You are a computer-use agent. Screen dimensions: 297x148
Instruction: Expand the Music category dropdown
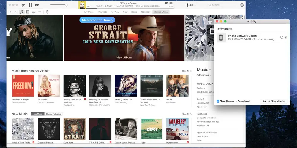(x=204, y=70)
